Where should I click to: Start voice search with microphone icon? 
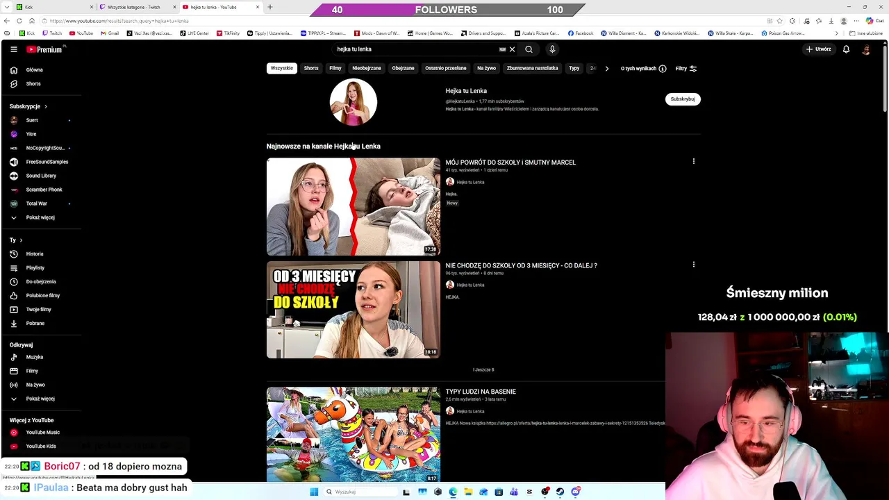pos(552,49)
